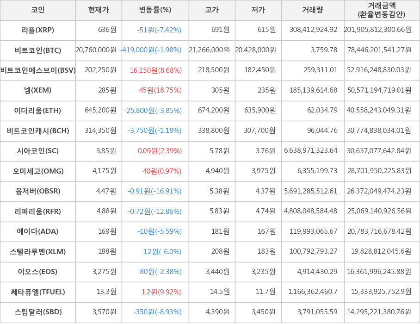
Task: Click the 시아코인(SC) coin name
Action: 38,151
